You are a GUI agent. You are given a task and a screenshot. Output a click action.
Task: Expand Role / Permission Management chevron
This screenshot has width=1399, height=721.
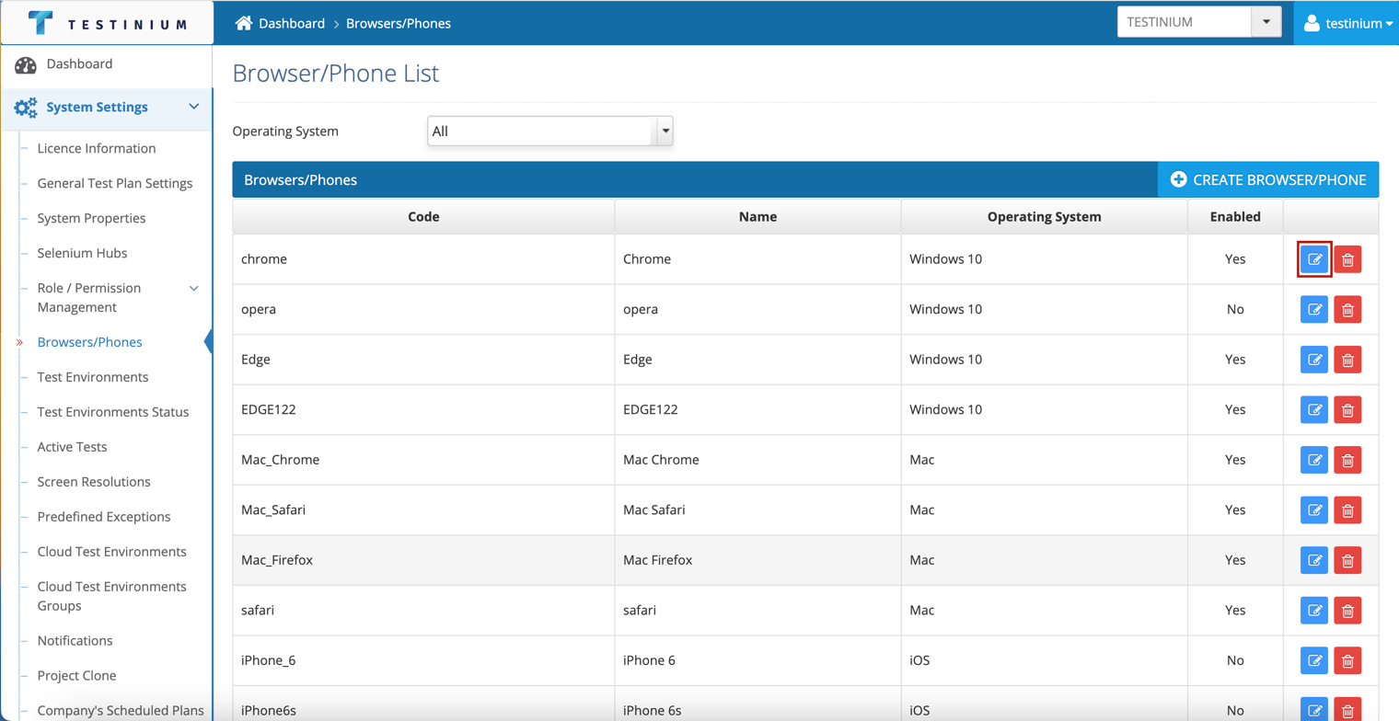[194, 289]
